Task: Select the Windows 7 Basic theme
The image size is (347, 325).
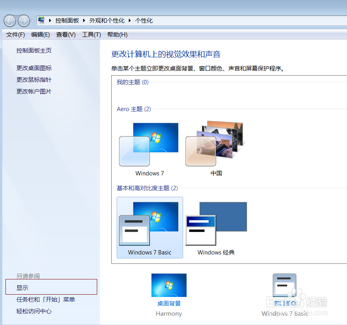Action: click(x=150, y=228)
